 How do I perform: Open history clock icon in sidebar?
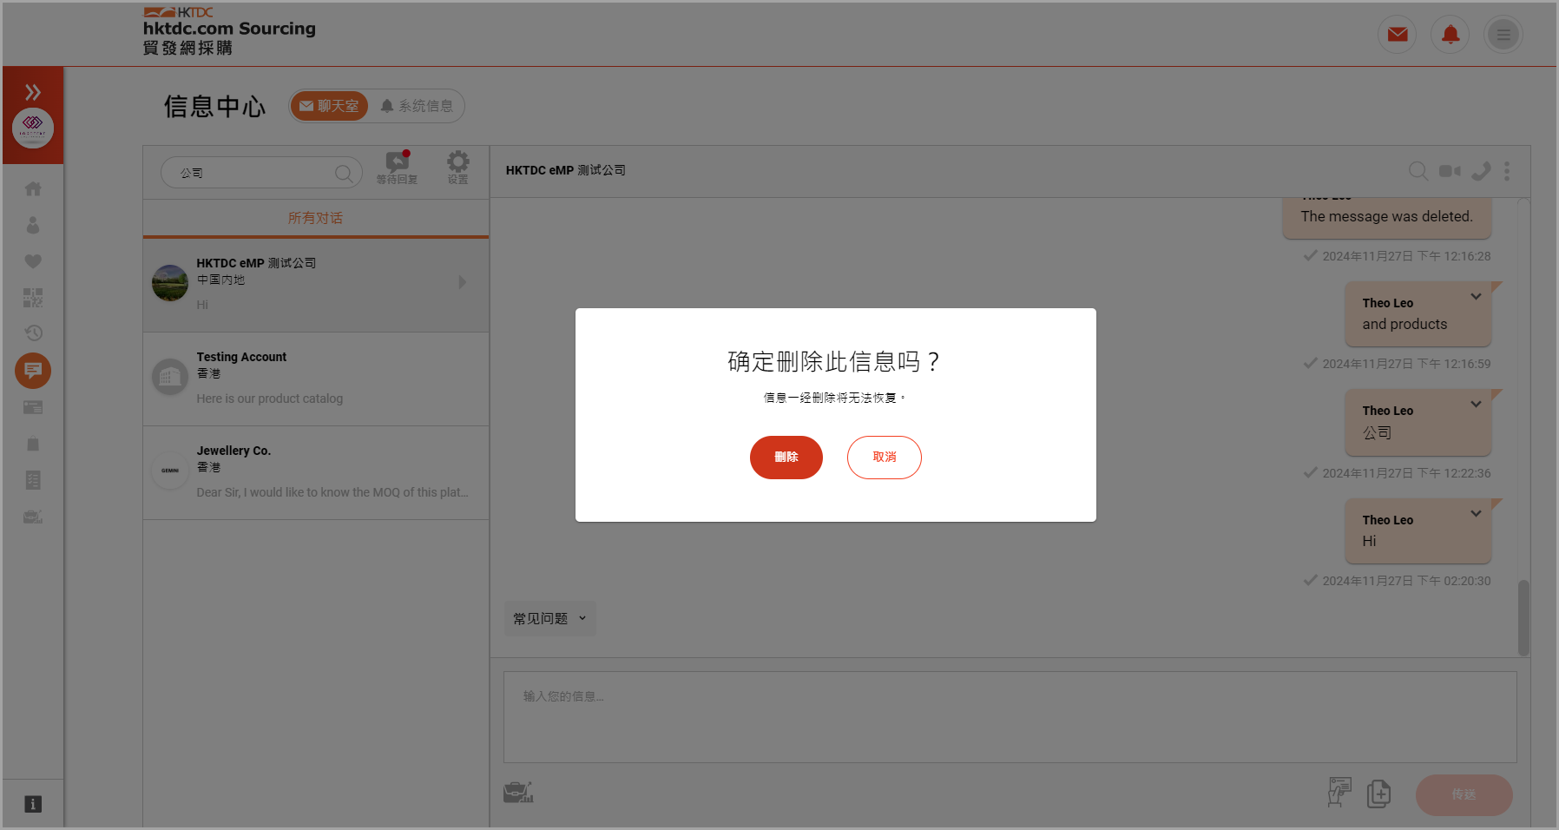tap(33, 333)
